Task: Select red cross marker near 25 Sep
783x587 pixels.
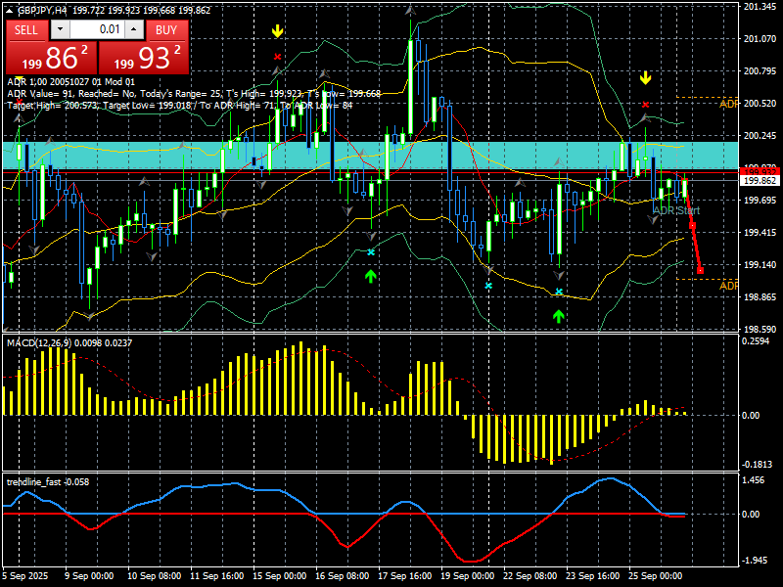Action: click(646, 105)
